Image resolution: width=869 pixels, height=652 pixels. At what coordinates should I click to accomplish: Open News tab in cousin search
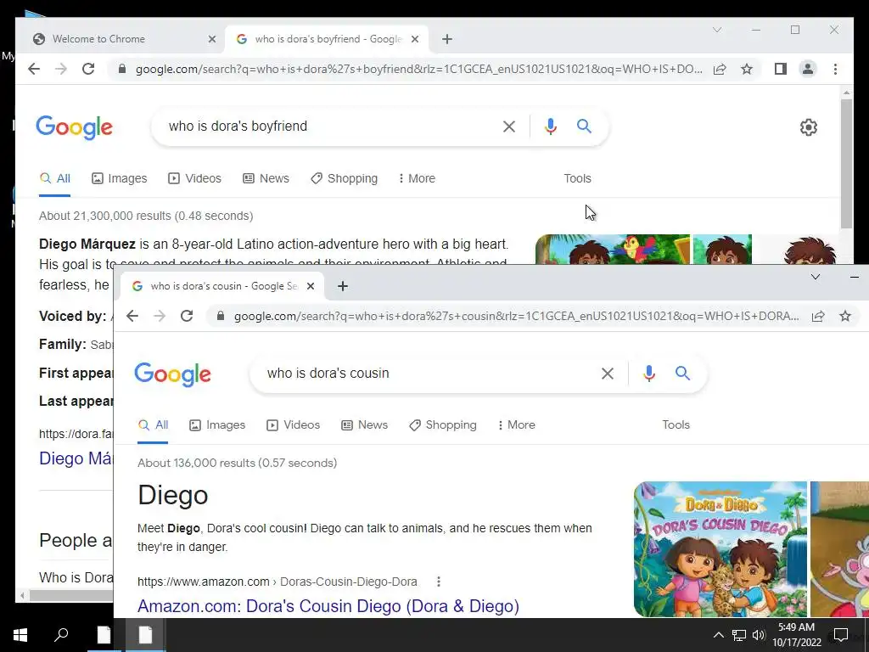364,424
